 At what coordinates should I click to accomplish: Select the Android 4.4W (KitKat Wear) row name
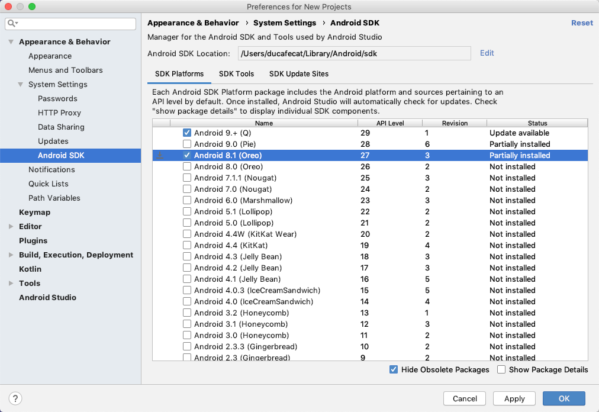pyautogui.click(x=245, y=234)
